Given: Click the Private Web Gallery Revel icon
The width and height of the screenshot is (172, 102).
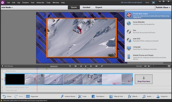Looking at the screenshot, I should [129, 15].
